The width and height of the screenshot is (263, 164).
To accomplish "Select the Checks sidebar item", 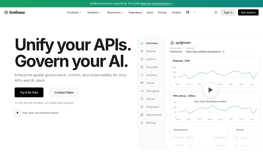I will pos(151,99).
